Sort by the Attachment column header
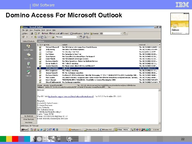 (45, 45)
